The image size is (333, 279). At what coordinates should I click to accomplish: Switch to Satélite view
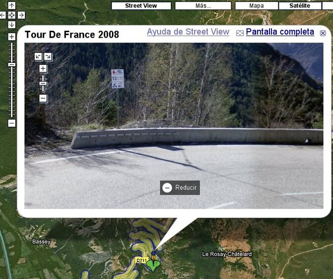(300, 6)
